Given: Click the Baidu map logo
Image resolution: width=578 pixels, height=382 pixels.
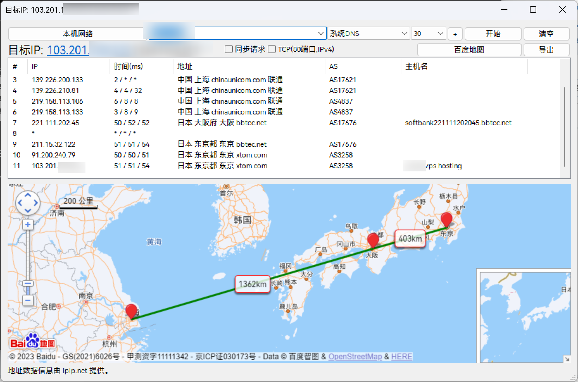Looking at the screenshot, I should 32,342.
